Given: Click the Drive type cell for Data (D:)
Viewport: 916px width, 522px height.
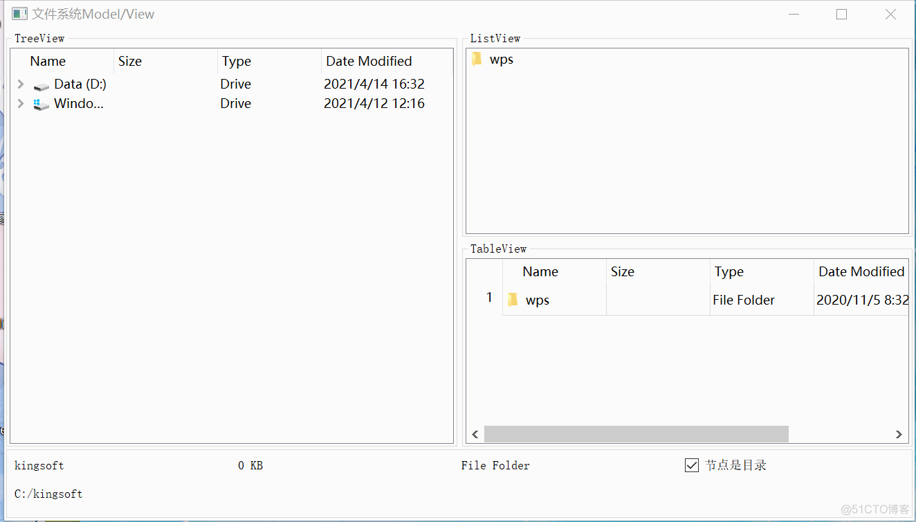Looking at the screenshot, I should [236, 84].
